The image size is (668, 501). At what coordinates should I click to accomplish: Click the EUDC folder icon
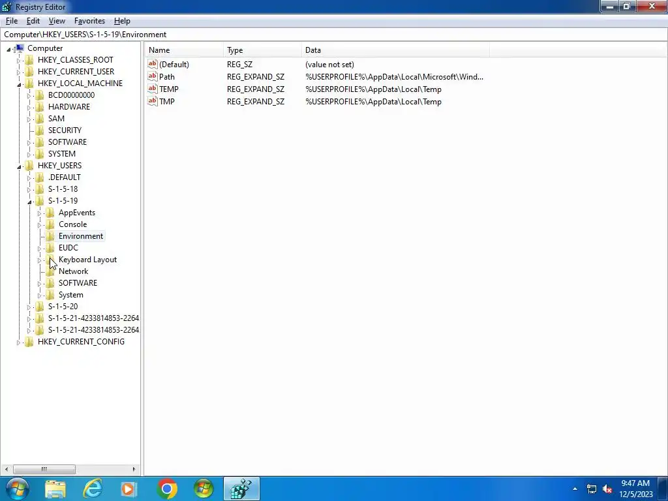tap(50, 247)
